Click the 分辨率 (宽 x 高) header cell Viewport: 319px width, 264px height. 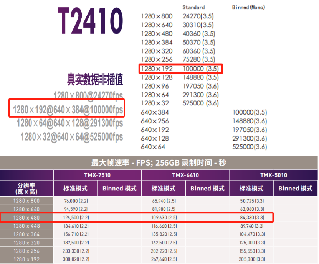coord(26,189)
